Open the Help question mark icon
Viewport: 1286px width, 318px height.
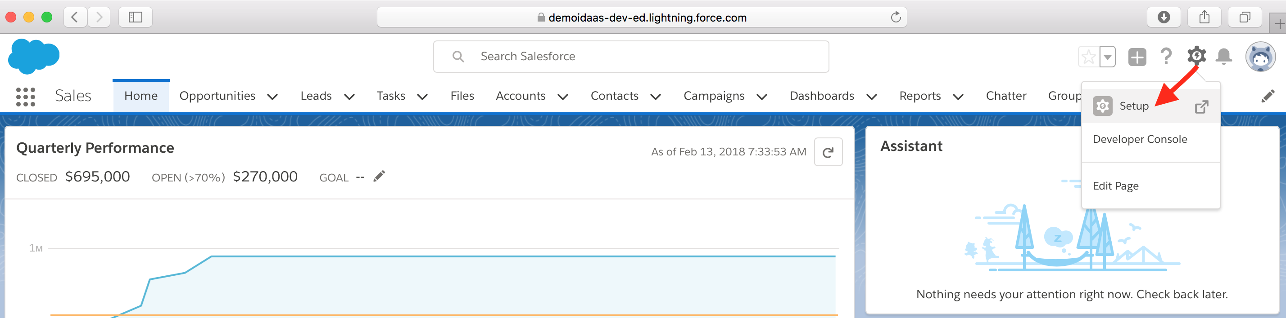[1166, 56]
